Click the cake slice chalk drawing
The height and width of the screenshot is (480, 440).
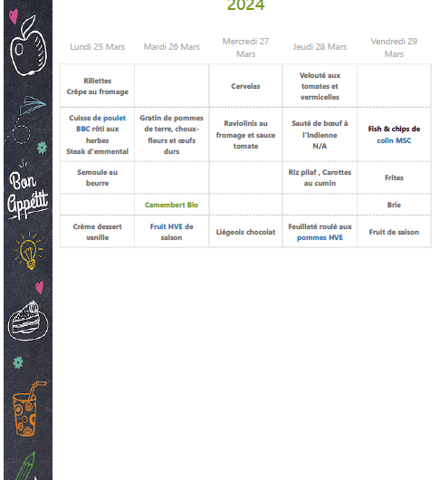pos(28,321)
